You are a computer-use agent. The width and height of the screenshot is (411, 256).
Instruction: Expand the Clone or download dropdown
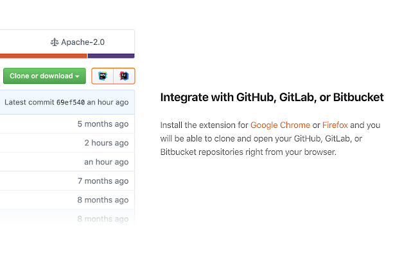coord(44,76)
